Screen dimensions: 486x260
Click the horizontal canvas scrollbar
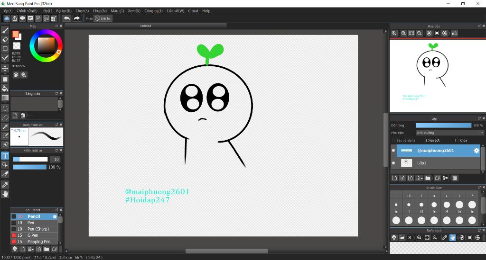226,251
